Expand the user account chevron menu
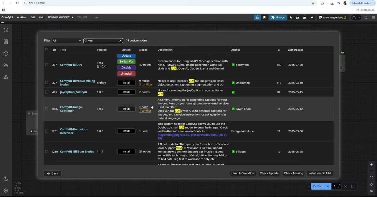377x197 pixels. click(359, 17)
